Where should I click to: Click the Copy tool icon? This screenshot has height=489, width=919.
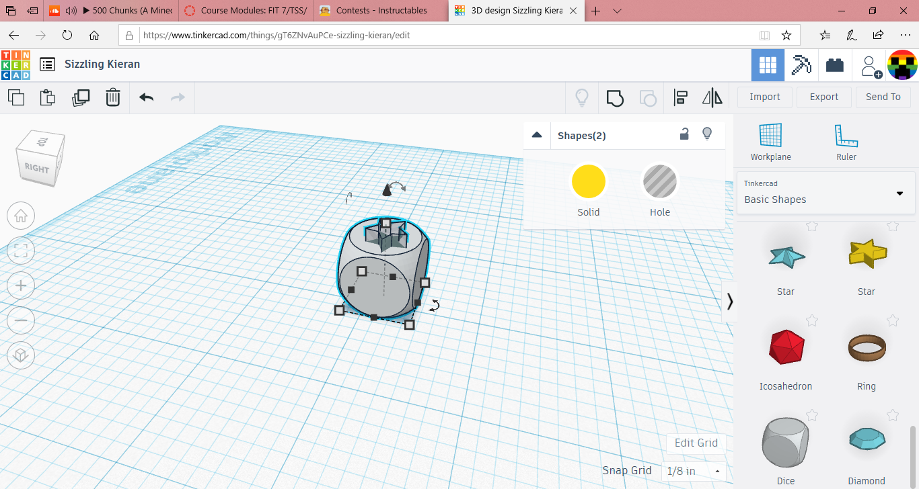coord(16,97)
